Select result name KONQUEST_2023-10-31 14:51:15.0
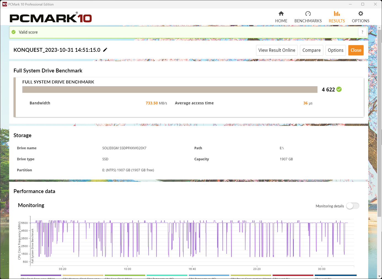Screen dimensions: 382x279 57,50
